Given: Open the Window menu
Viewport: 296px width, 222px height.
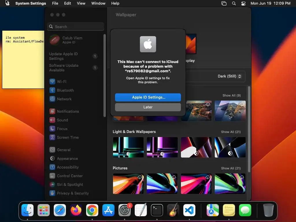Looking at the screenshot, I should click(98, 3).
